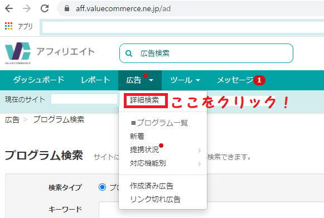Click the browser back arrow
The image size is (324, 218).
tap(9, 8)
